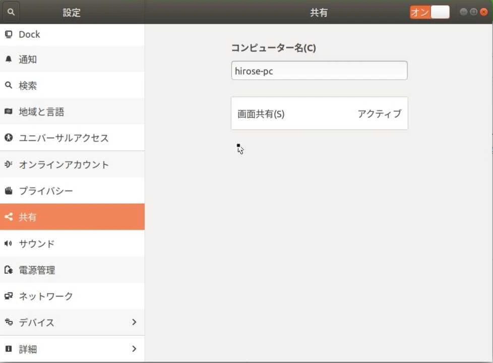Screen dimensions: 493x363
Task: Maximize the settings window
Action: click(473, 12)
